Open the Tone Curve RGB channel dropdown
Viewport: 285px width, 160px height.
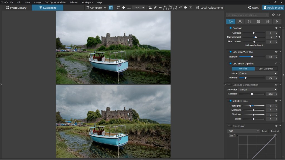tap(243, 131)
